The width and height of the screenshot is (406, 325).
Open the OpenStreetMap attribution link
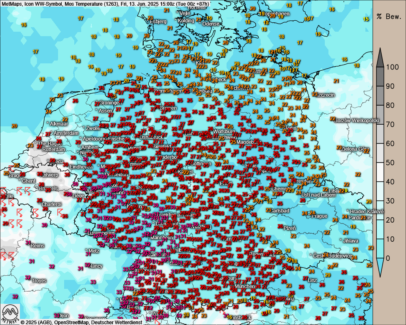[68, 322]
